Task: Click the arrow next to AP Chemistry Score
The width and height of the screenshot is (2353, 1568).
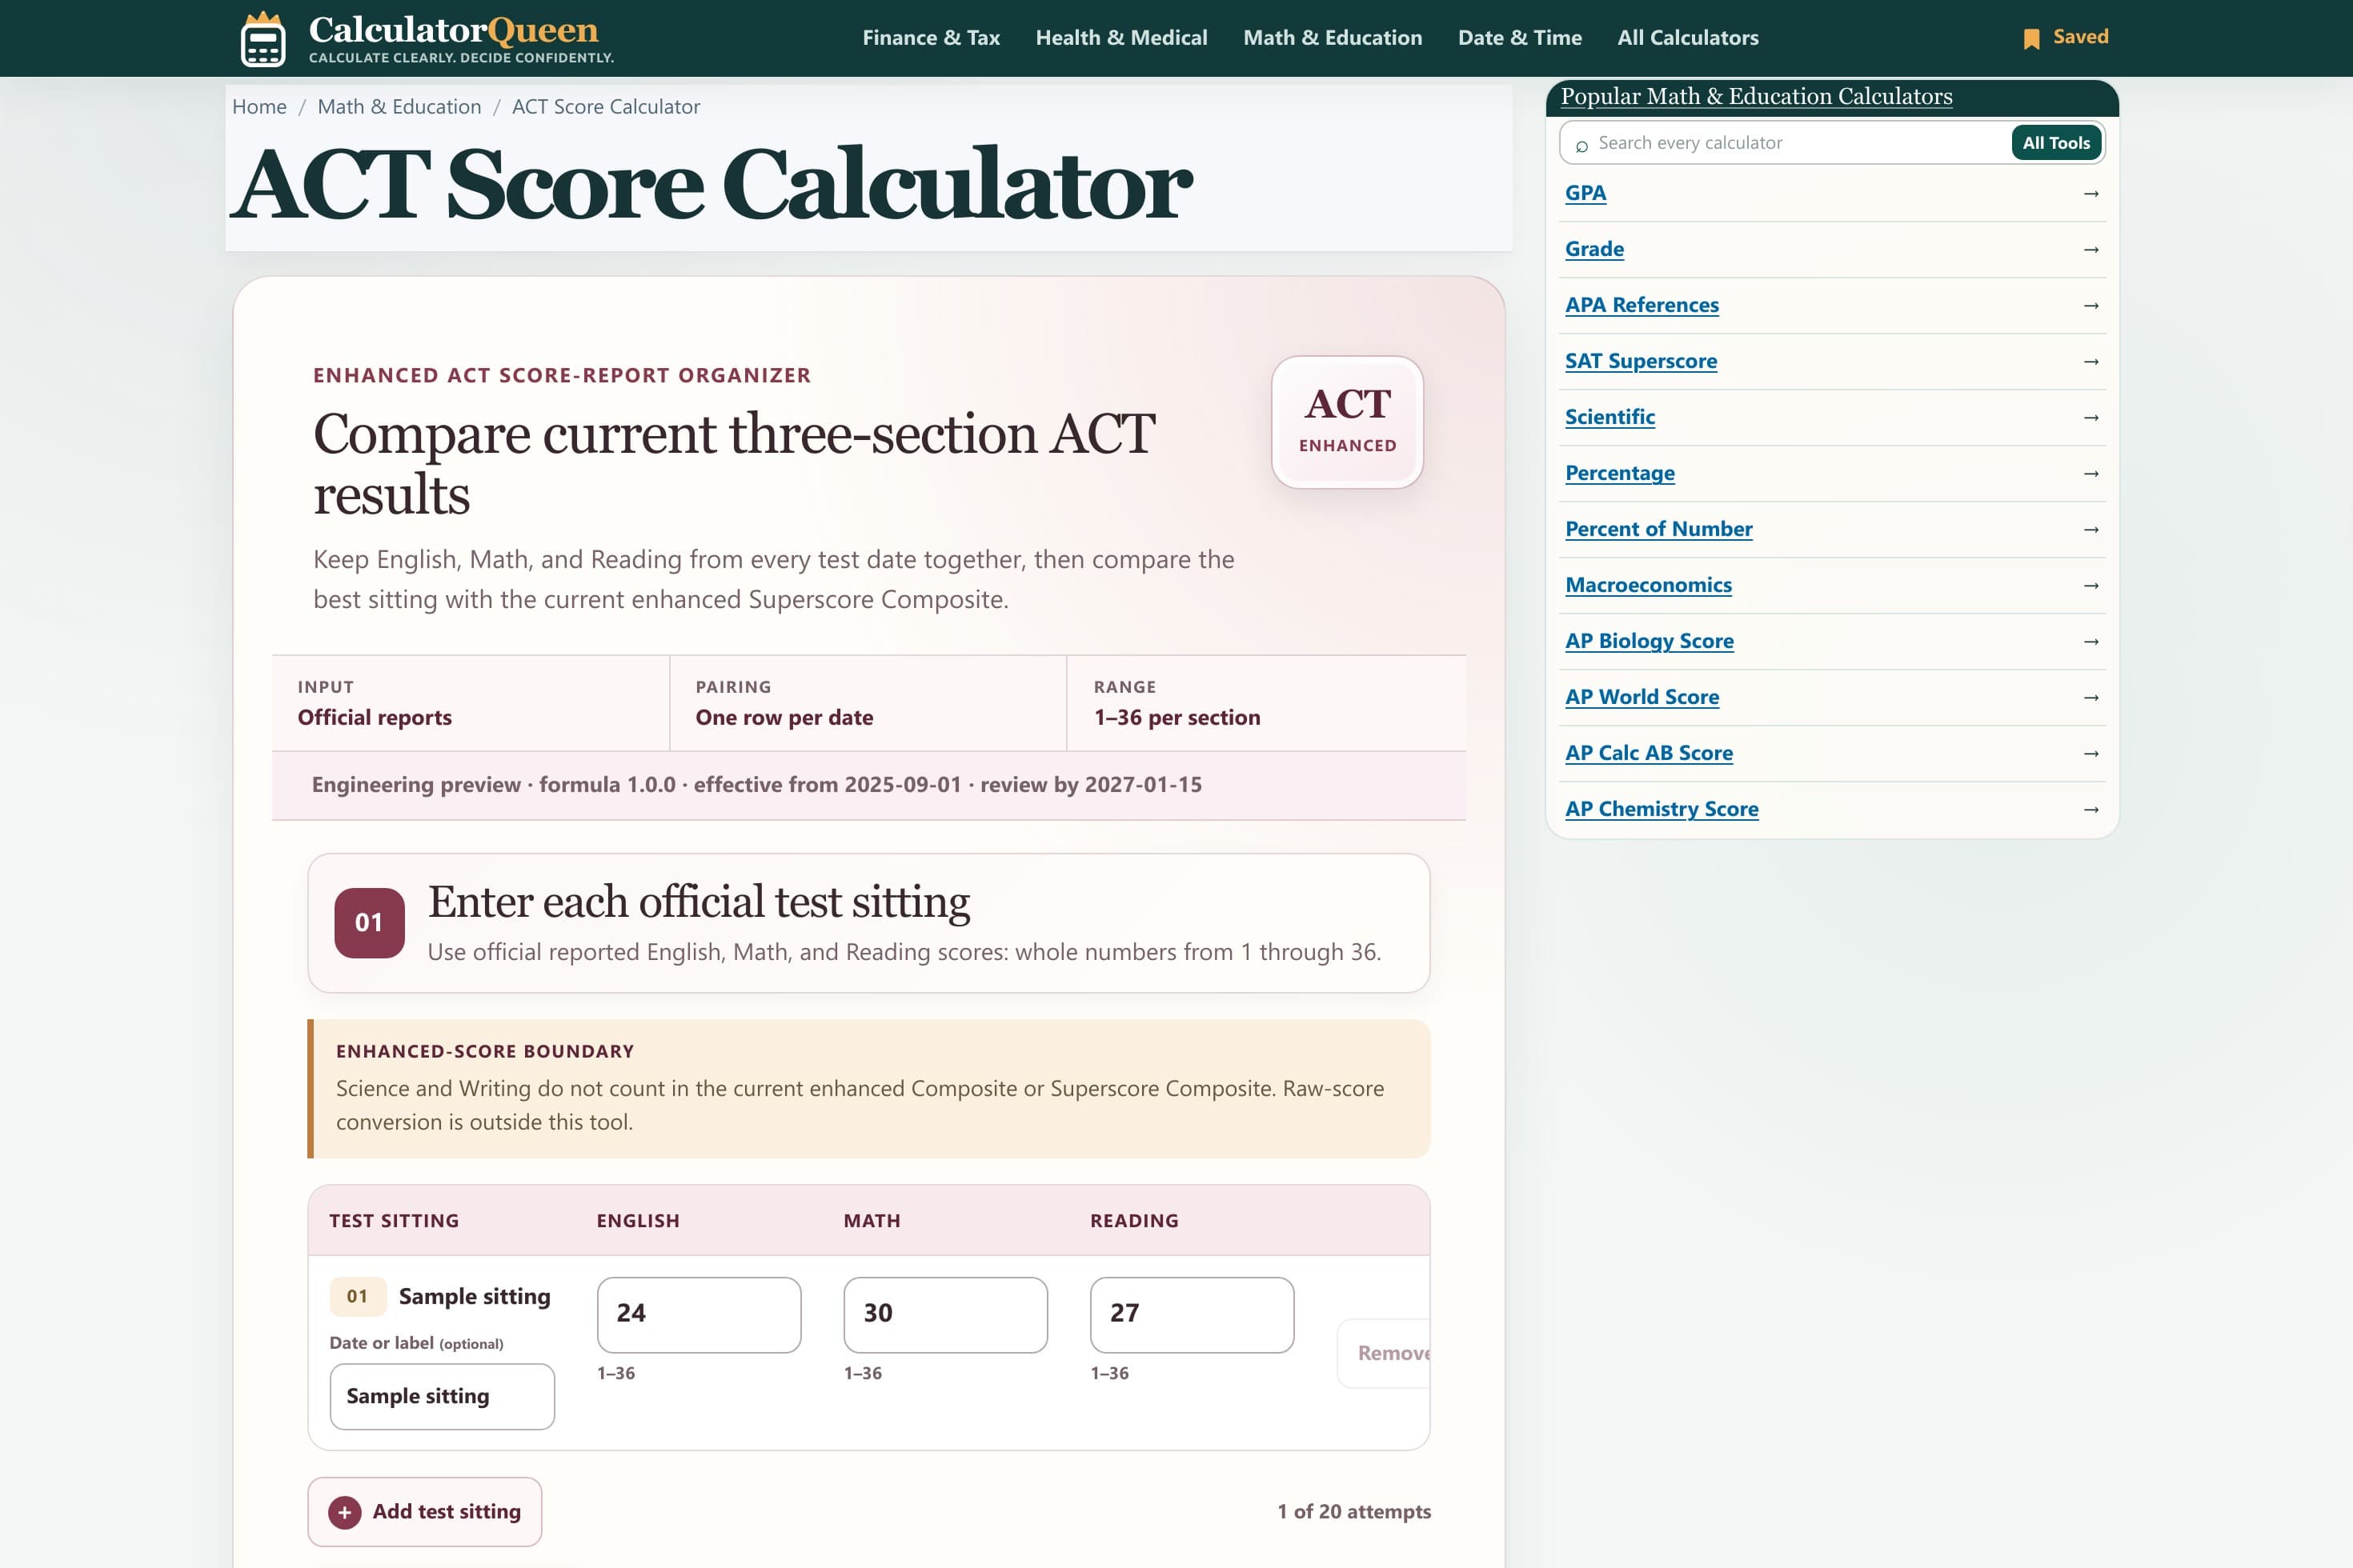Action: coord(2090,810)
